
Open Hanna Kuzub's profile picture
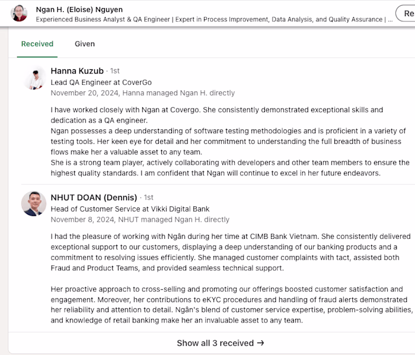click(34, 79)
